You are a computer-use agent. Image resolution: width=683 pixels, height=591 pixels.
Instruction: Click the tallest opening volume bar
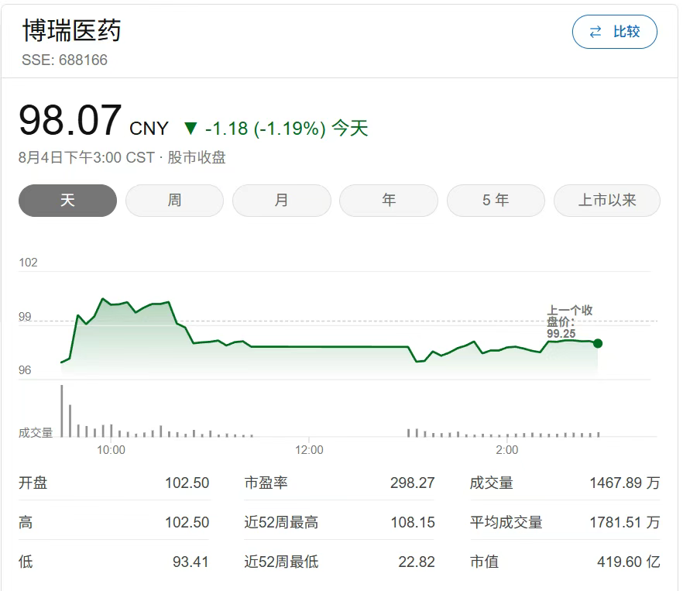click(61, 411)
